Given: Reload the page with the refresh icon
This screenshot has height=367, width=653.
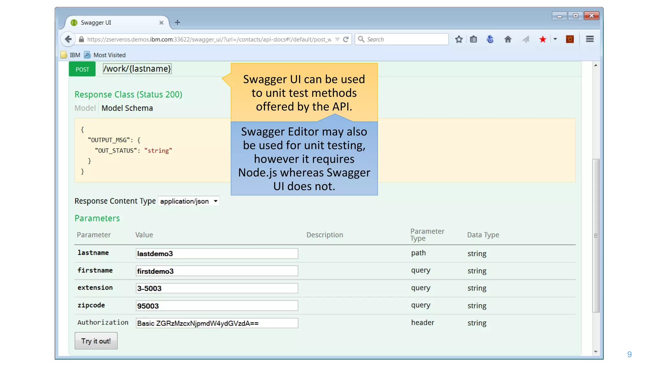Looking at the screenshot, I should (346, 39).
